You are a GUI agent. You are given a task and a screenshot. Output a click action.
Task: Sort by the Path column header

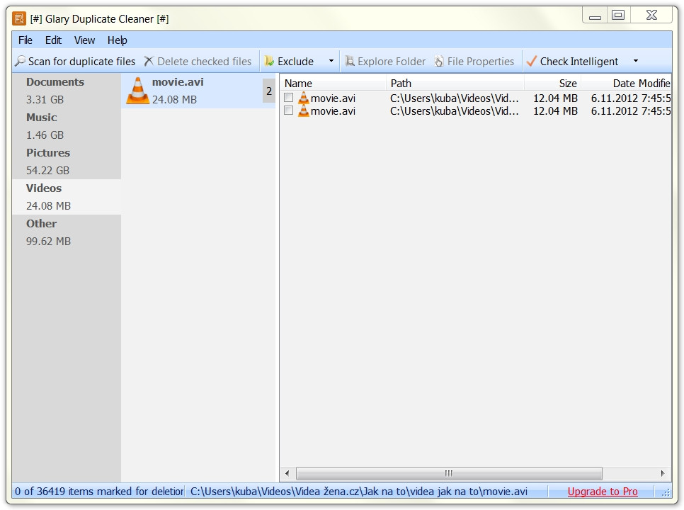pyautogui.click(x=455, y=83)
